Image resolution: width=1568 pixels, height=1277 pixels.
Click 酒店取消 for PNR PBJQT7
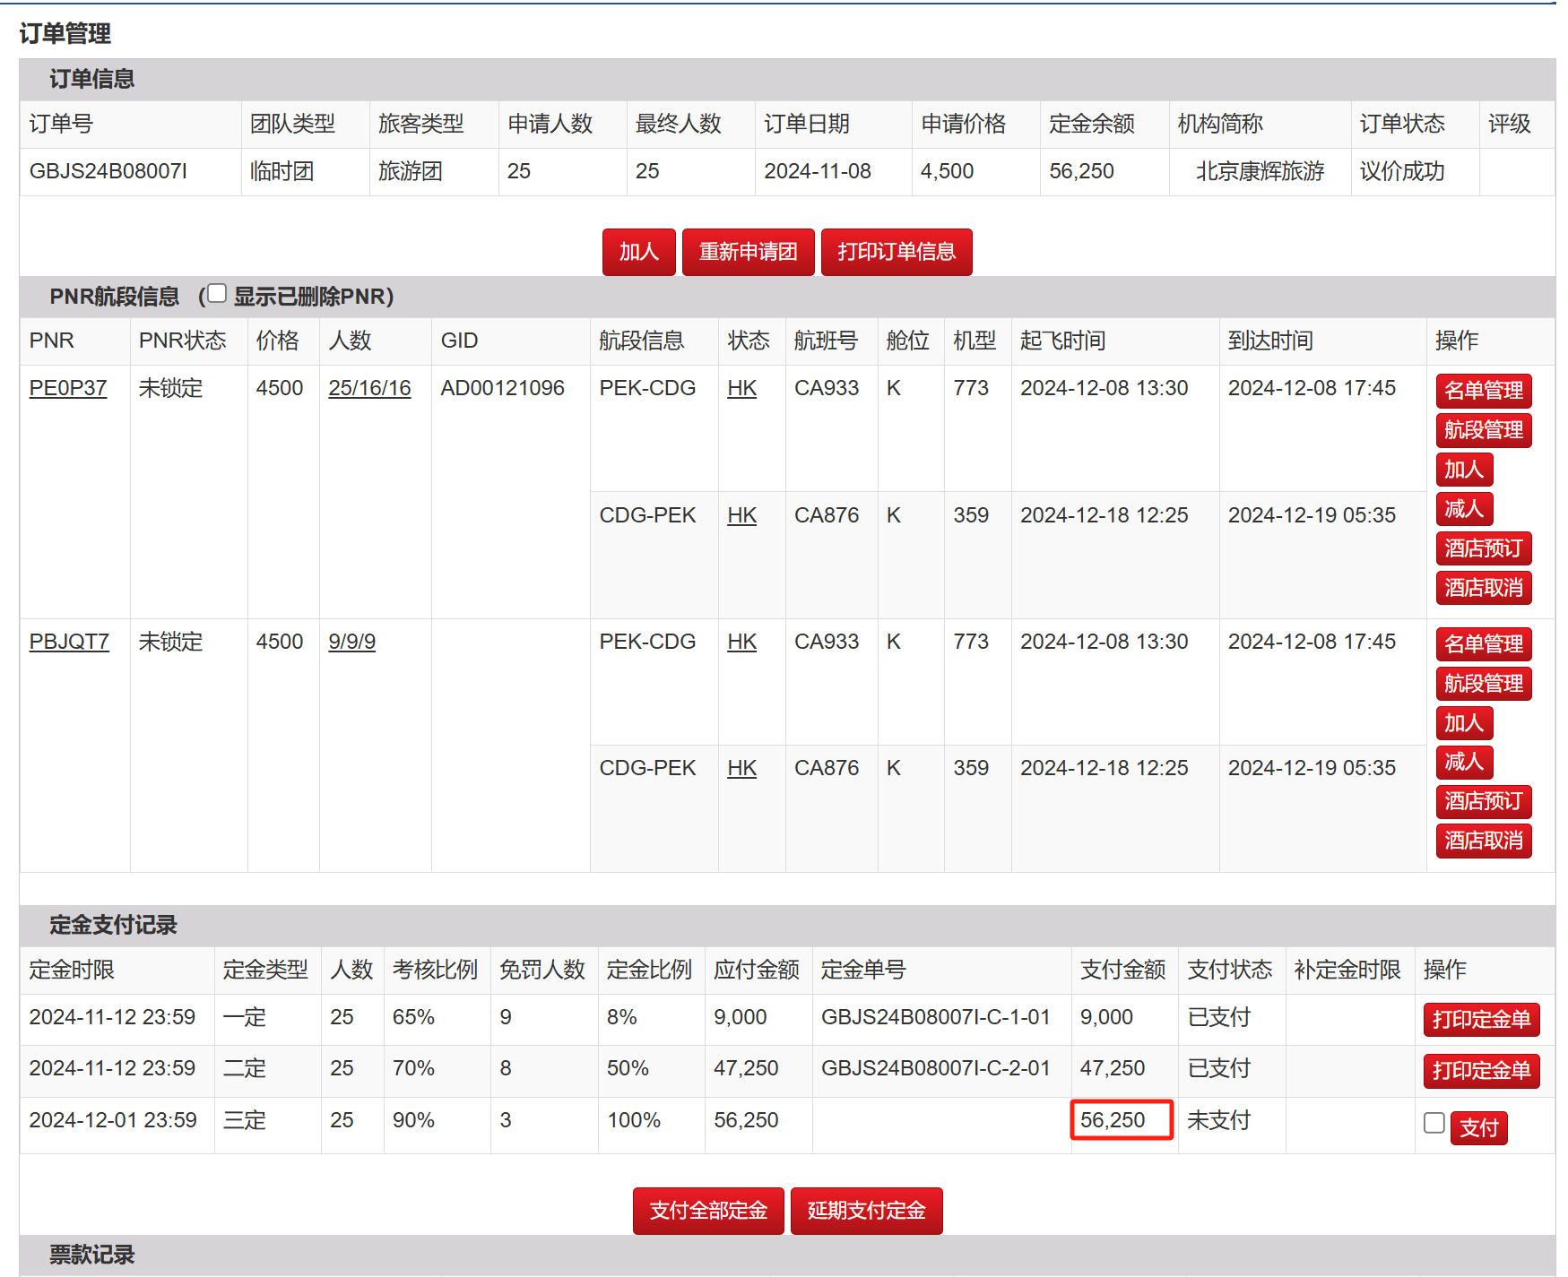tap(1483, 841)
